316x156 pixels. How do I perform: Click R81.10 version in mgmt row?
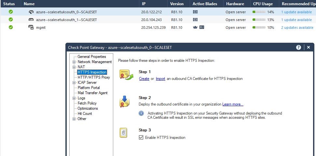[x=177, y=28]
